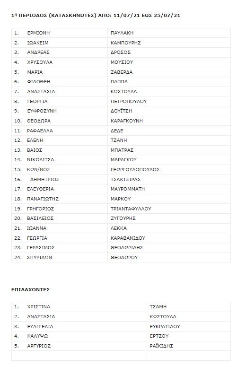
Task: Click the heading 1η ΠΕΡΙΟΔΟΣ (ΚΑΤΑΣΚΗΝΩΤΕΣ)
Action: click(x=53, y=16)
